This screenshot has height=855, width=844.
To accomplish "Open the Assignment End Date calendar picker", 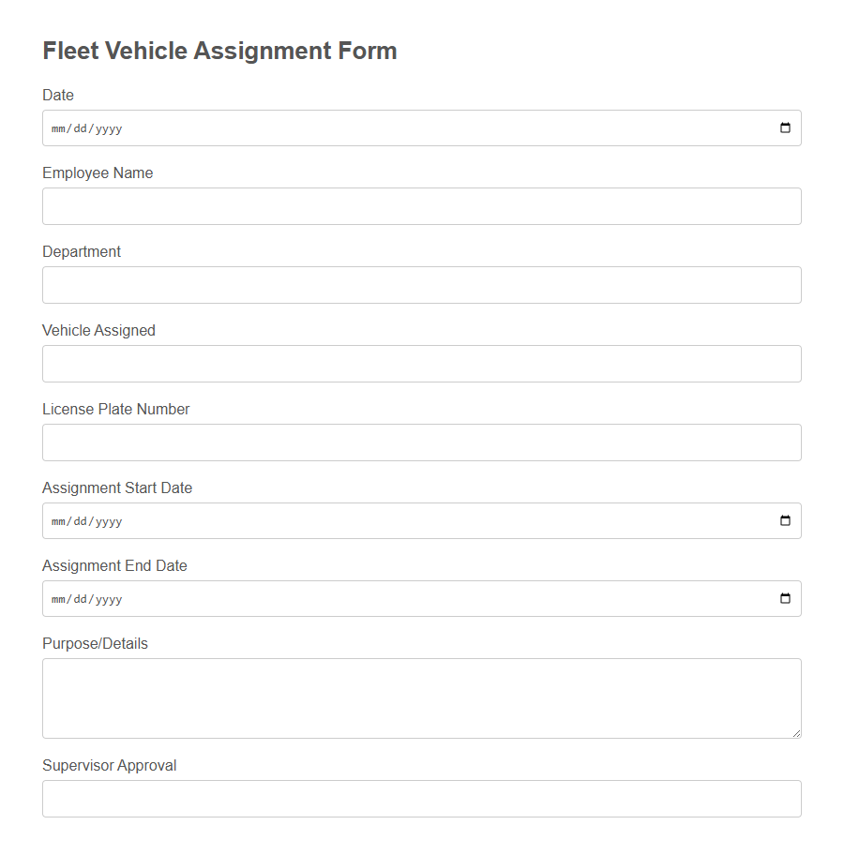I will tap(785, 598).
